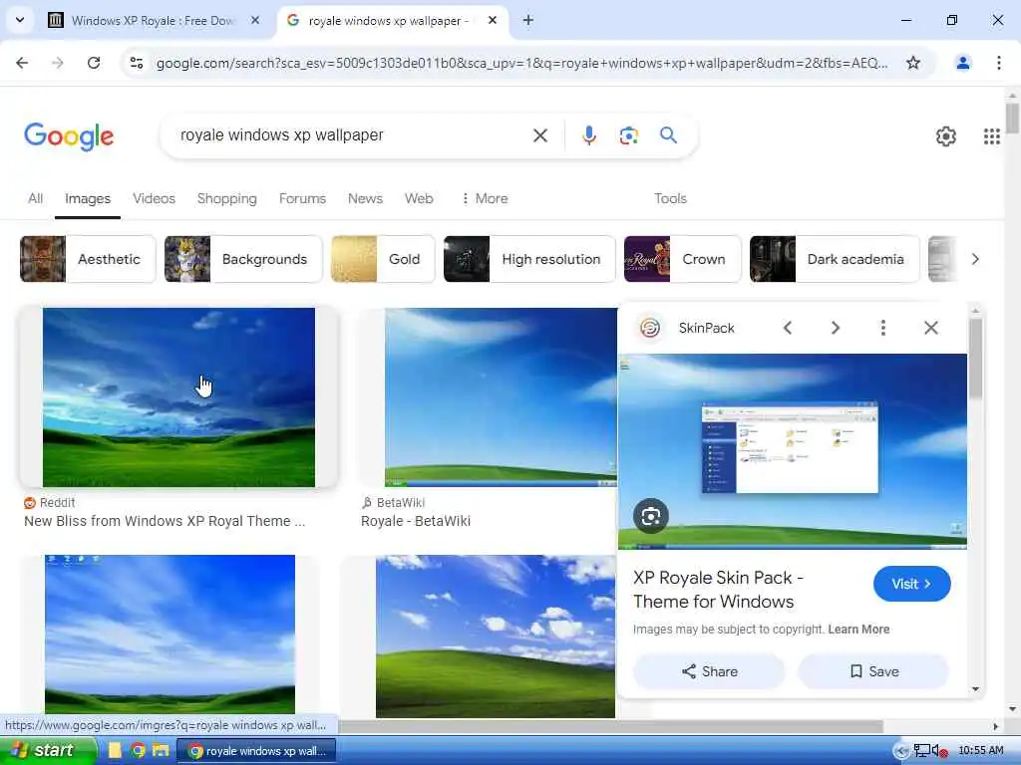The image size is (1021, 765).
Task: Open the News tab
Action: coord(365,198)
